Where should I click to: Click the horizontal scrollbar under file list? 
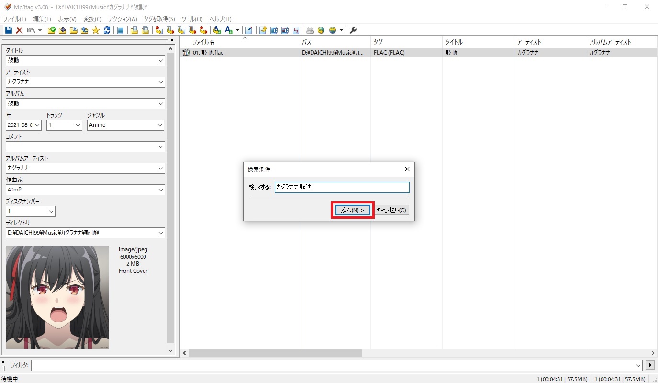click(x=275, y=353)
